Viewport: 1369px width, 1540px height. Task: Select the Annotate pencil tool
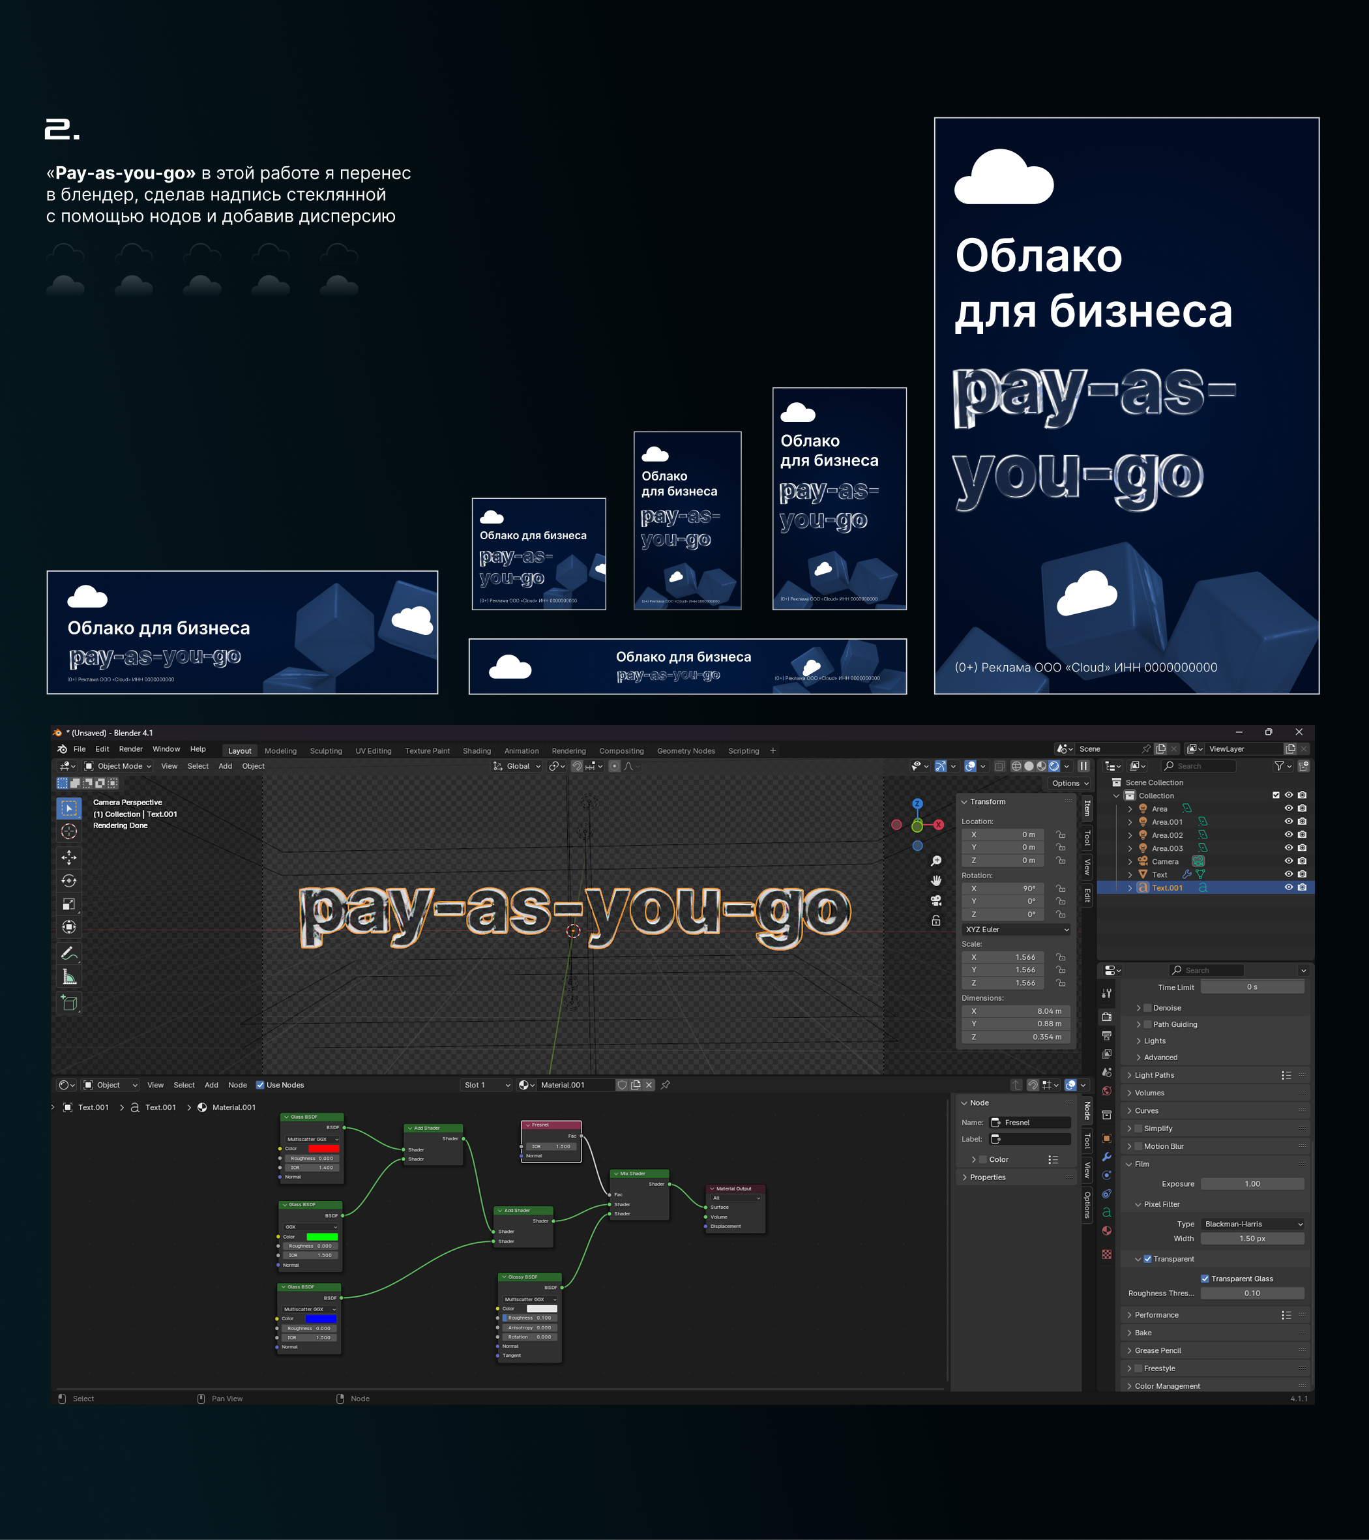68,953
